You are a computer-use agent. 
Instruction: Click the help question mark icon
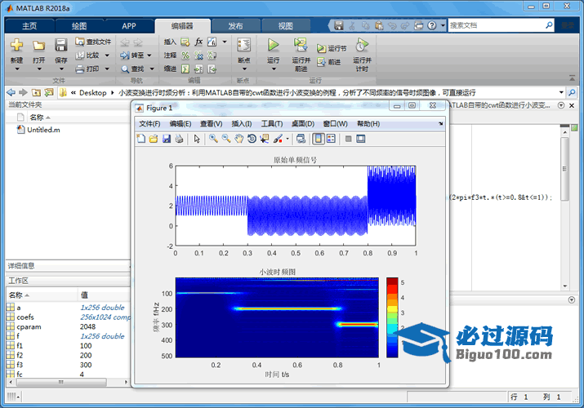coord(431,25)
